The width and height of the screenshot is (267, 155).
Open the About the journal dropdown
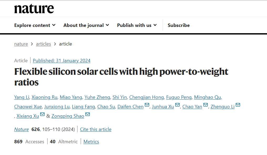86,25
